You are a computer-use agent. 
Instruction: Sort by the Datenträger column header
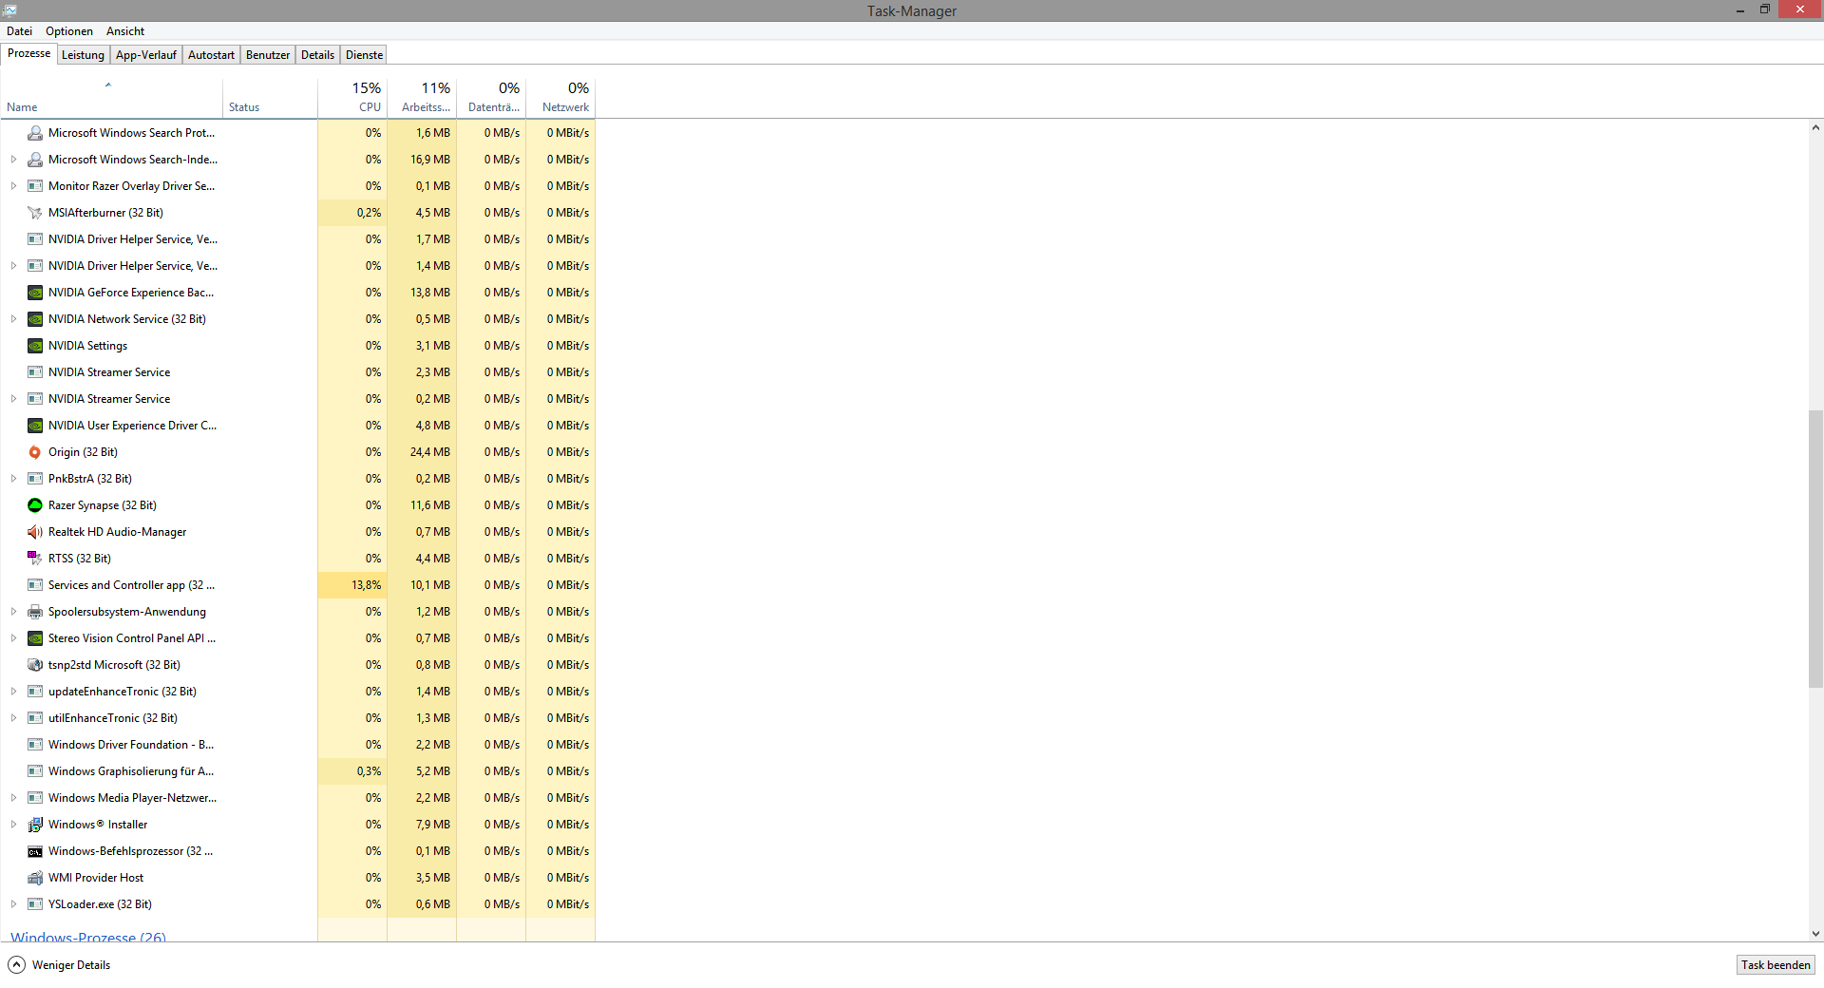coord(491,98)
